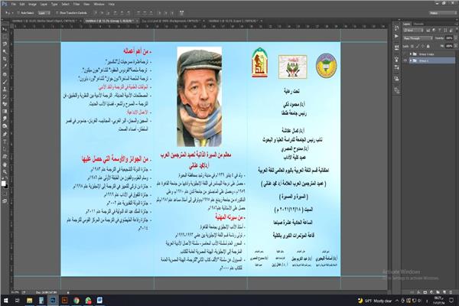Select the Clone Stamp tool
The image size is (459, 306).
pos(5,89)
